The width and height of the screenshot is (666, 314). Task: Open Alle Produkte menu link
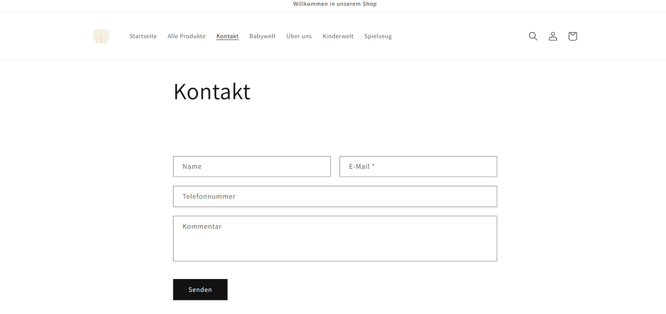pyautogui.click(x=186, y=36)
